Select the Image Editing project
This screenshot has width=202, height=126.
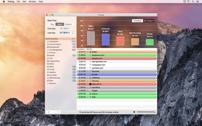point(61,61)
